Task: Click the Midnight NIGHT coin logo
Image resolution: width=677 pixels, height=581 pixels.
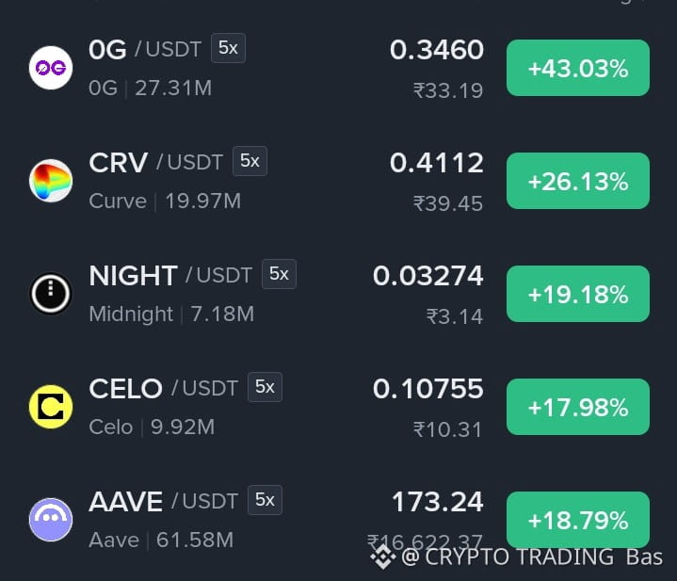Action: tap(51, 294)
